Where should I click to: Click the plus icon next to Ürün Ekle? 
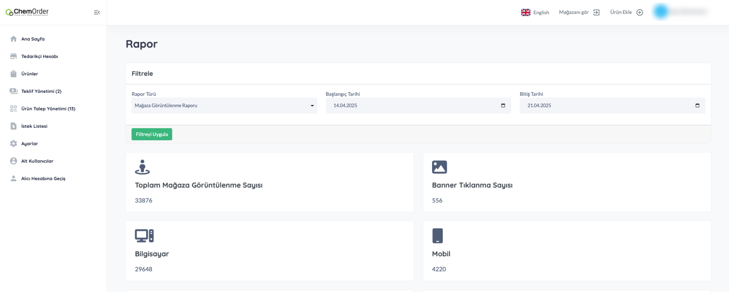(640, 13)
